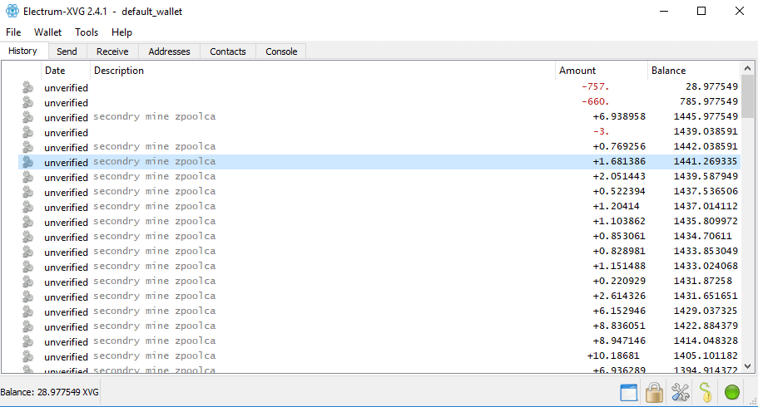Click the green network status circle
Viewport: 758px width, 407px height.
(x=732, y=392)
